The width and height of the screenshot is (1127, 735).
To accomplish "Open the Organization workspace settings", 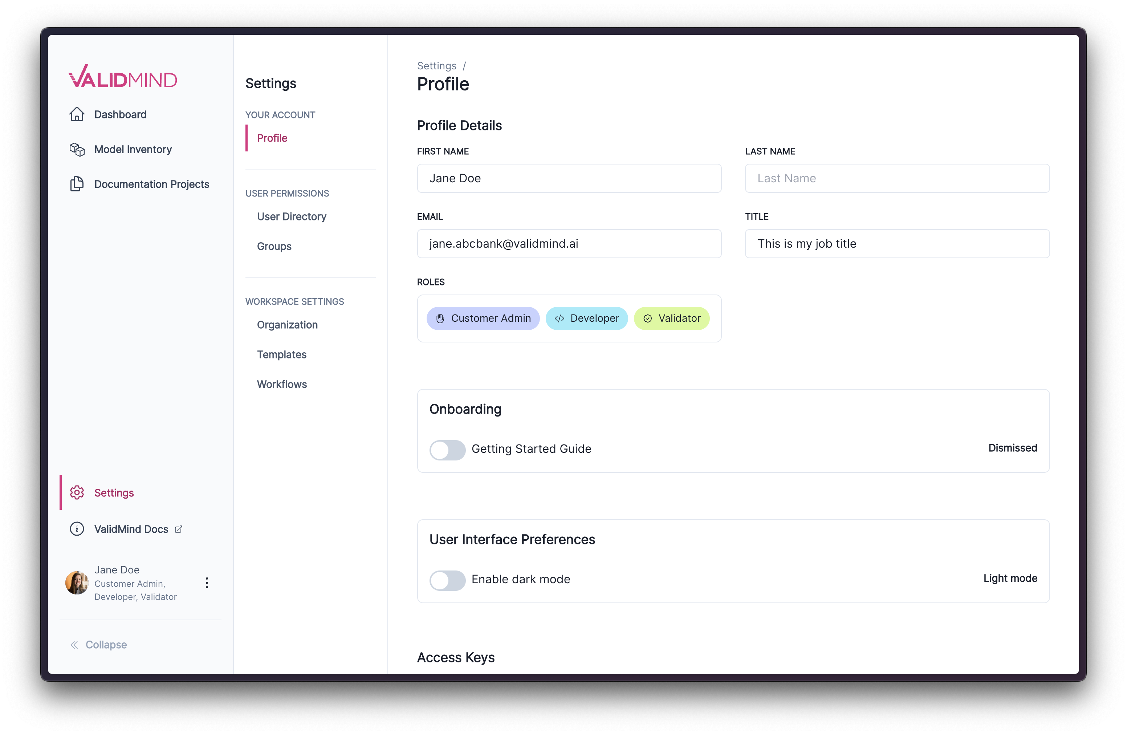I will coord(288,324).
